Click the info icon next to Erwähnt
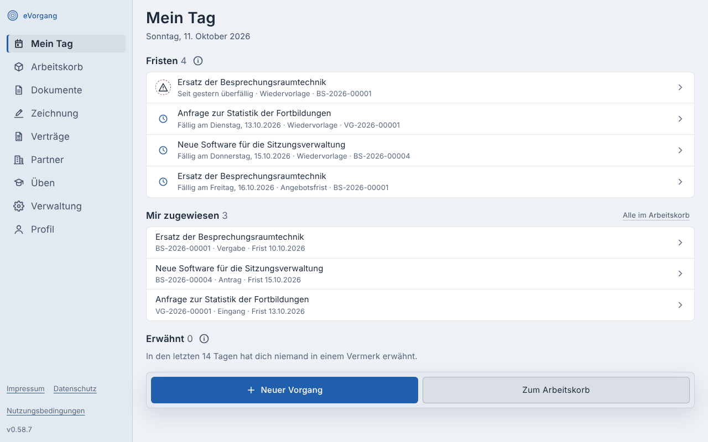Image resolution: width=708 pixels, height=442 pixels. (204, 339)
